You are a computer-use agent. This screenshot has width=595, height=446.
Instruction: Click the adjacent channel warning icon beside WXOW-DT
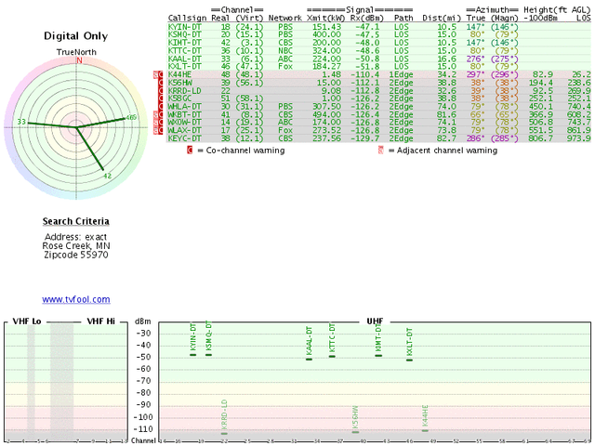pyautogui.click(x=155, y=123)
